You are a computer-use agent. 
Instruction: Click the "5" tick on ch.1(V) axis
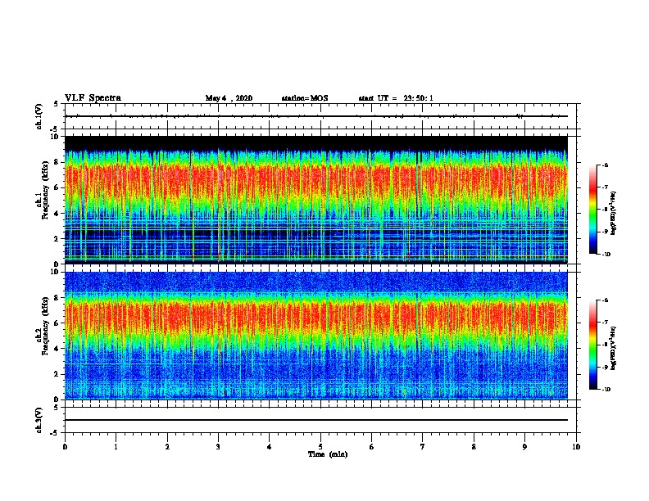point(57,104)
